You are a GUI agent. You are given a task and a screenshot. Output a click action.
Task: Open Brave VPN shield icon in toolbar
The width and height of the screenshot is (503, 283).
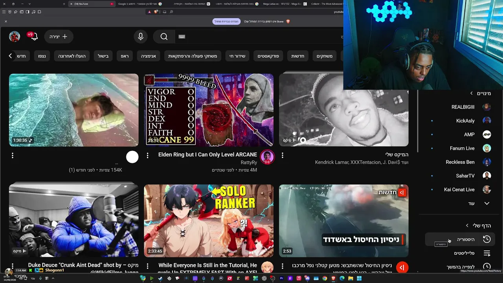pyautogui.click(x=10, y=12)
